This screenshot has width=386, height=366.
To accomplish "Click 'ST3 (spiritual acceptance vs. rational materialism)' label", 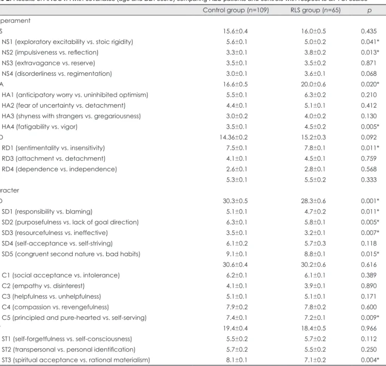I will (76, 360).
